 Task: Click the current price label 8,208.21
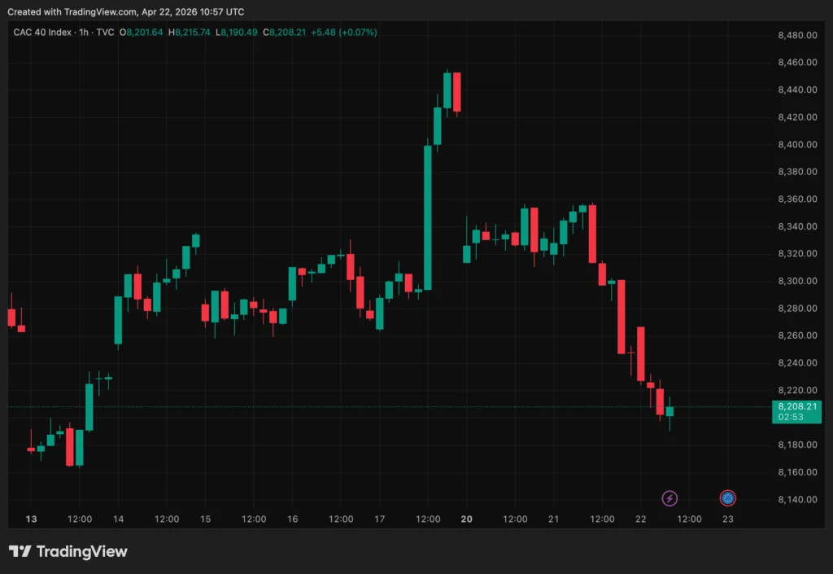pos(797,406)
